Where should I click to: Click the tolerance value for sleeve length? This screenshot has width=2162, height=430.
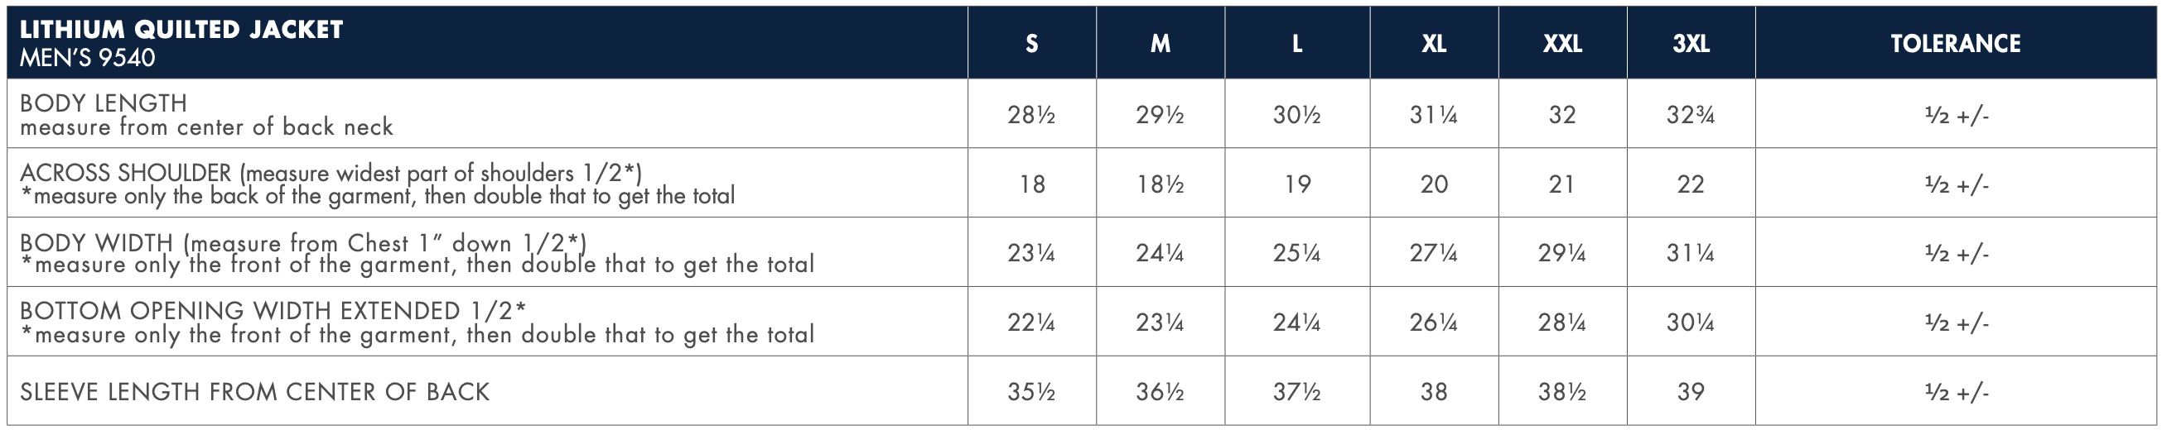click(x=1957, y=391)
